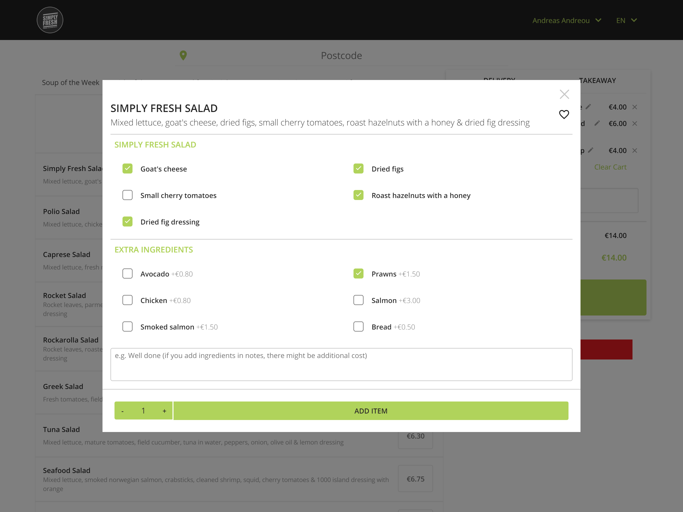Add Salmon extra ingredient
The height and width of the screenshot is (512, 683).
(x=358, y=300)
